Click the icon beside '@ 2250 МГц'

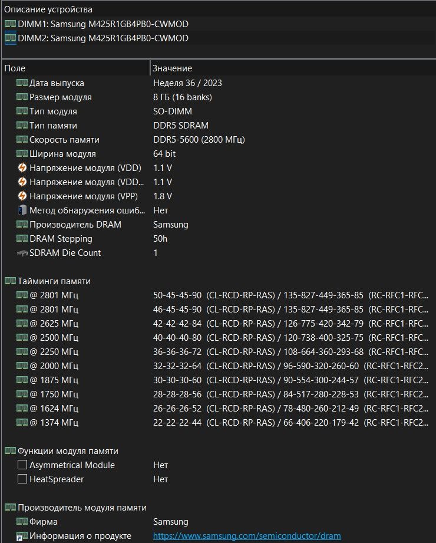point(22,352)
